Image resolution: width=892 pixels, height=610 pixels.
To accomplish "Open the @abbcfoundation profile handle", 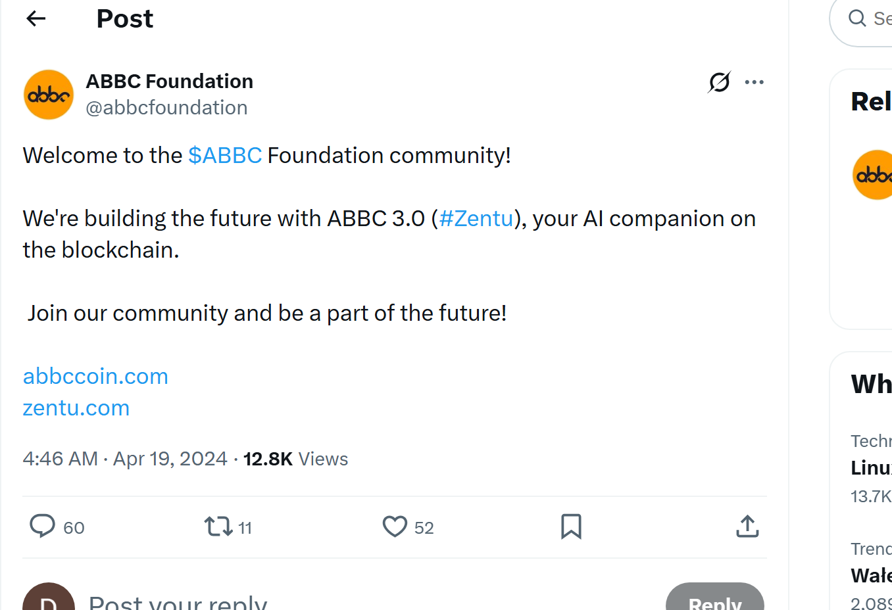I will coord(166,107).
